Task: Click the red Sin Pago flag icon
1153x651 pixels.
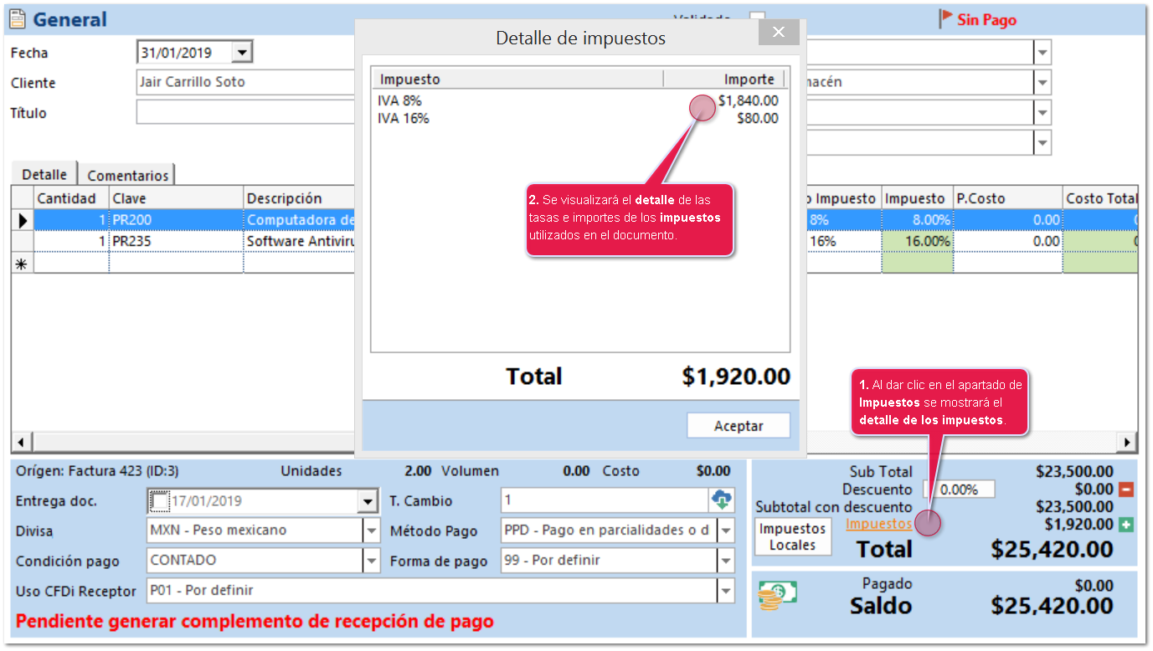Action: (946, 18)
